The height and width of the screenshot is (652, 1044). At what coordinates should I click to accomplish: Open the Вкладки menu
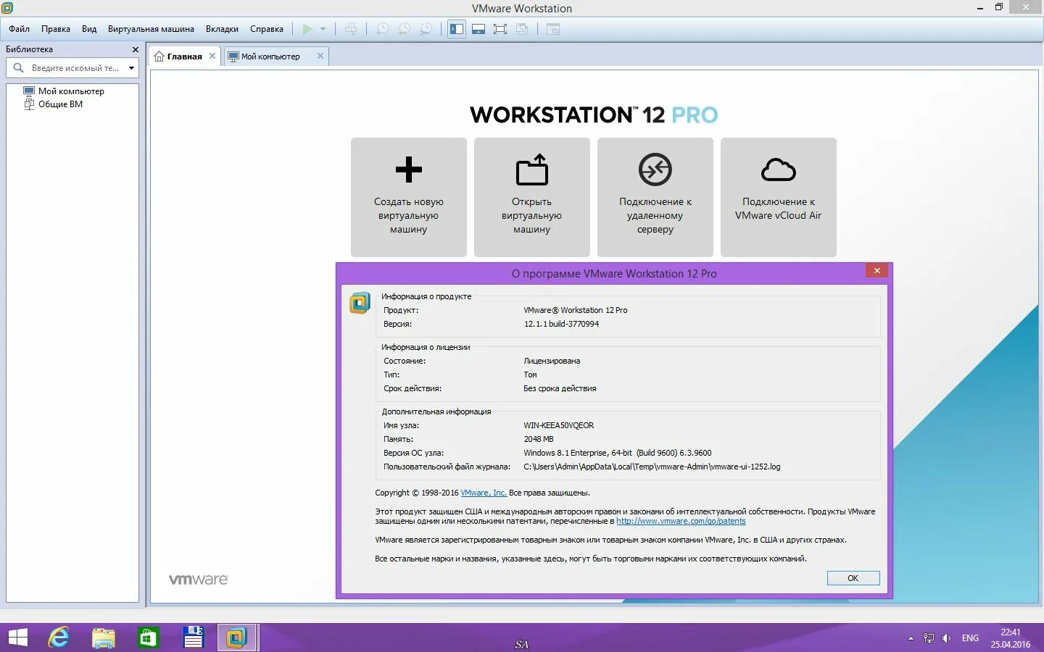point(222,29)
